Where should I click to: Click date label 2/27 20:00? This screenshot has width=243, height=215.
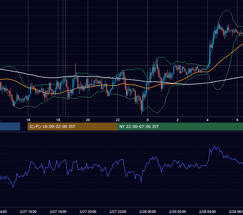[x=88, y=212]
